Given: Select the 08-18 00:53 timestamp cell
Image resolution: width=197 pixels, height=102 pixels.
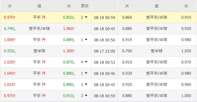Looking at the screenshot, I should point(104,62).
